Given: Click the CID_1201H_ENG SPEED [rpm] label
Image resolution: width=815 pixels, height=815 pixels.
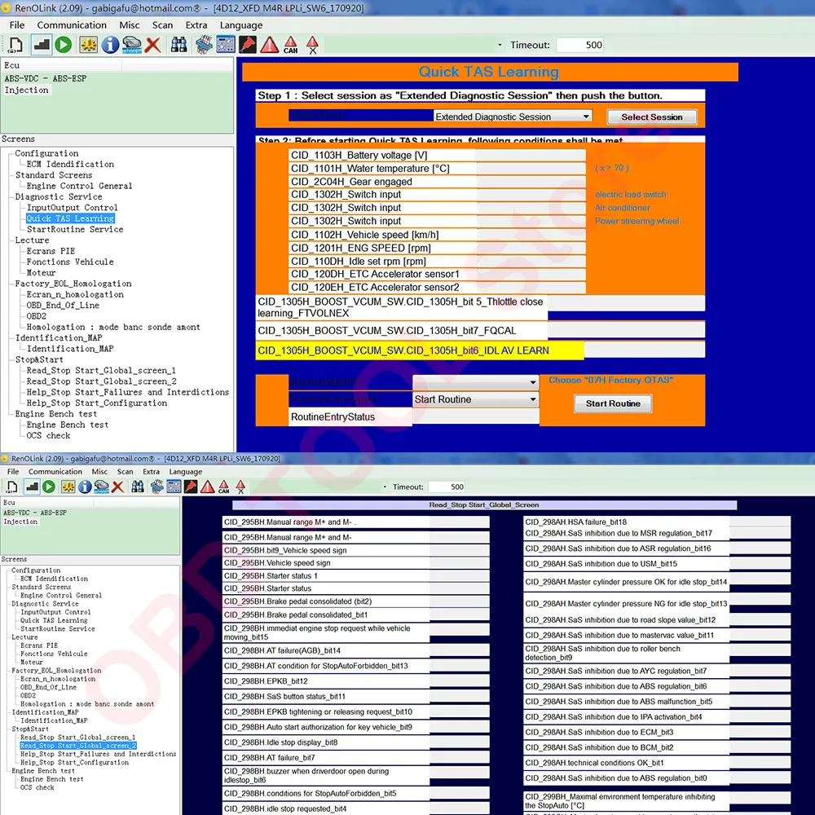Looking at the screenshot, I should [x=361, y=248].
